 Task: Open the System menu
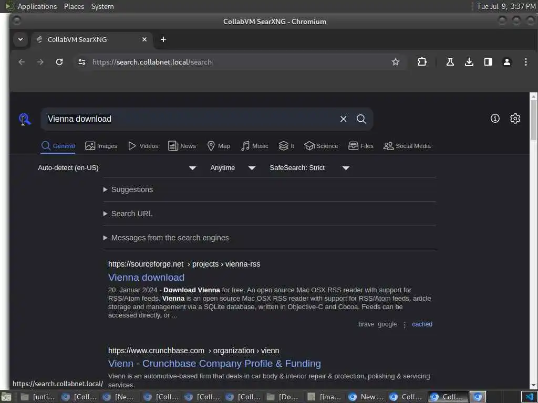[102, 6]
